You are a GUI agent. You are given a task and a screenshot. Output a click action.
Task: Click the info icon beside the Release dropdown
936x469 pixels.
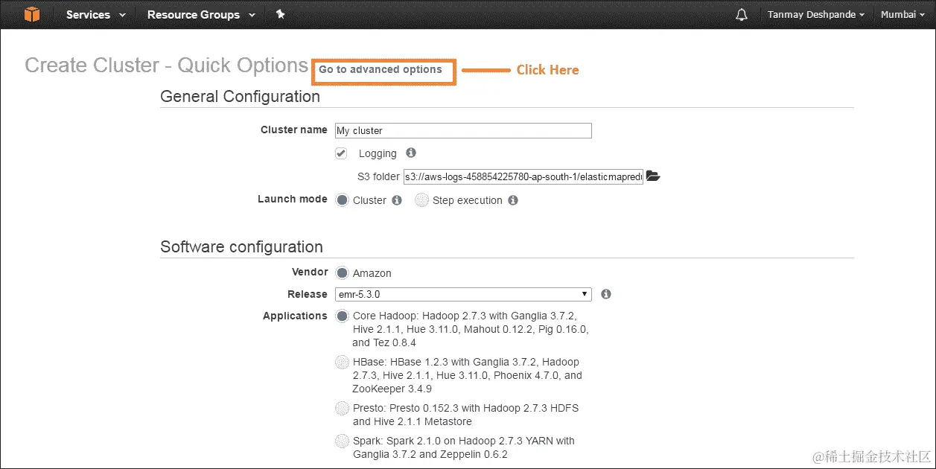coord(605,294)
